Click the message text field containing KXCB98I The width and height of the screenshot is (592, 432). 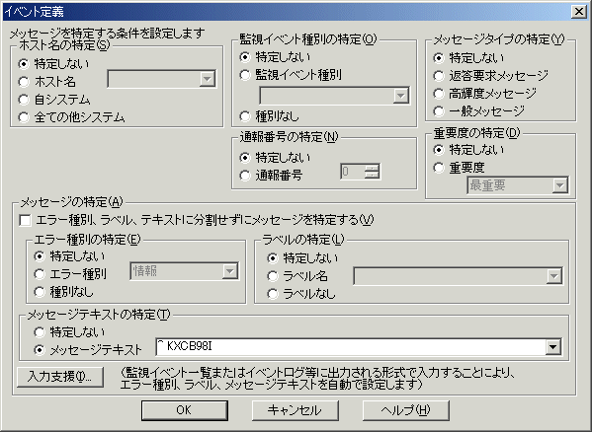click(x=350, y=347)
